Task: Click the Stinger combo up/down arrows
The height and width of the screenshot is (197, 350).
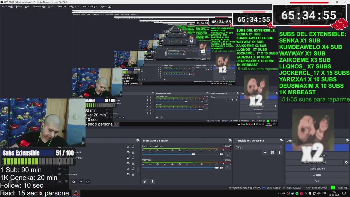Action: click(281, 147)
